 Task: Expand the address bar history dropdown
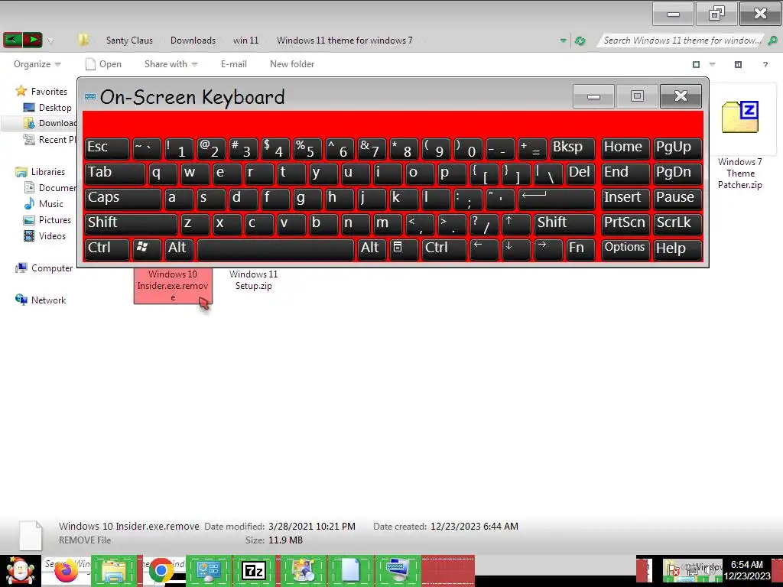564,41
